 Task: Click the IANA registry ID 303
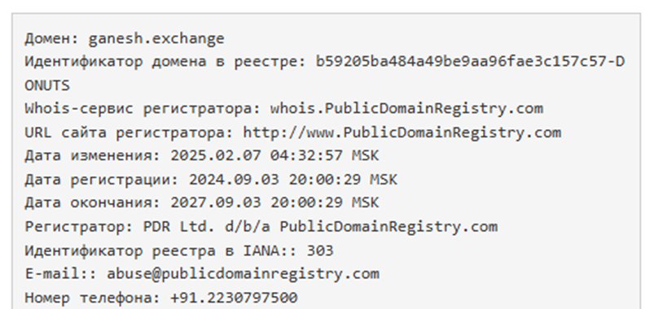pyautogui.click(x=320, y=250)
